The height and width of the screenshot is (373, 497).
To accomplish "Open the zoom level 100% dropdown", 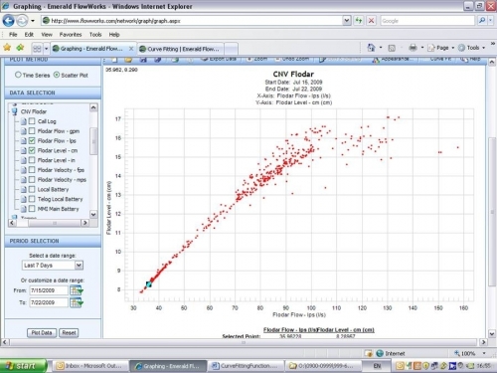I will click(x=484, y=353).
